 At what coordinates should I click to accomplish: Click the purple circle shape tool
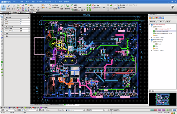click(x=23, y=10)
